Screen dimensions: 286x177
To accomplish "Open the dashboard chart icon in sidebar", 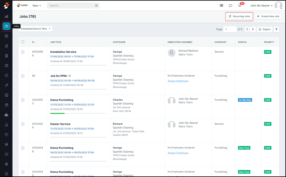I will 6,16.
